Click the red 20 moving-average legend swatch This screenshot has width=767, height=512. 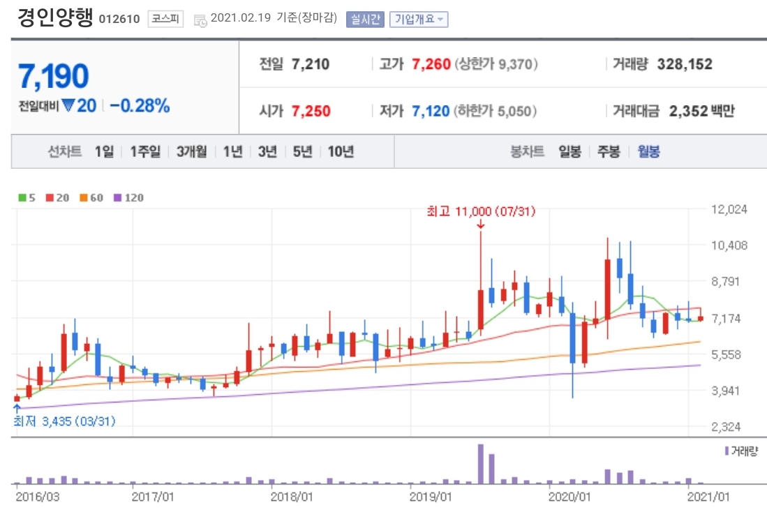point(50,197)
